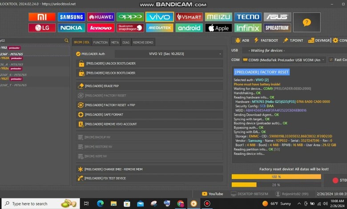
Task: Switch to the FUNCTION tab
Action: coord(101,42)
